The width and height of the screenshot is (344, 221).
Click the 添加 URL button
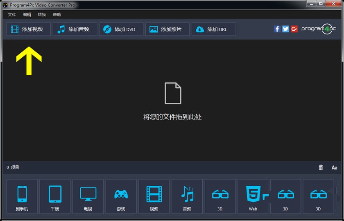pyautogui.click(x=214, y=29)
